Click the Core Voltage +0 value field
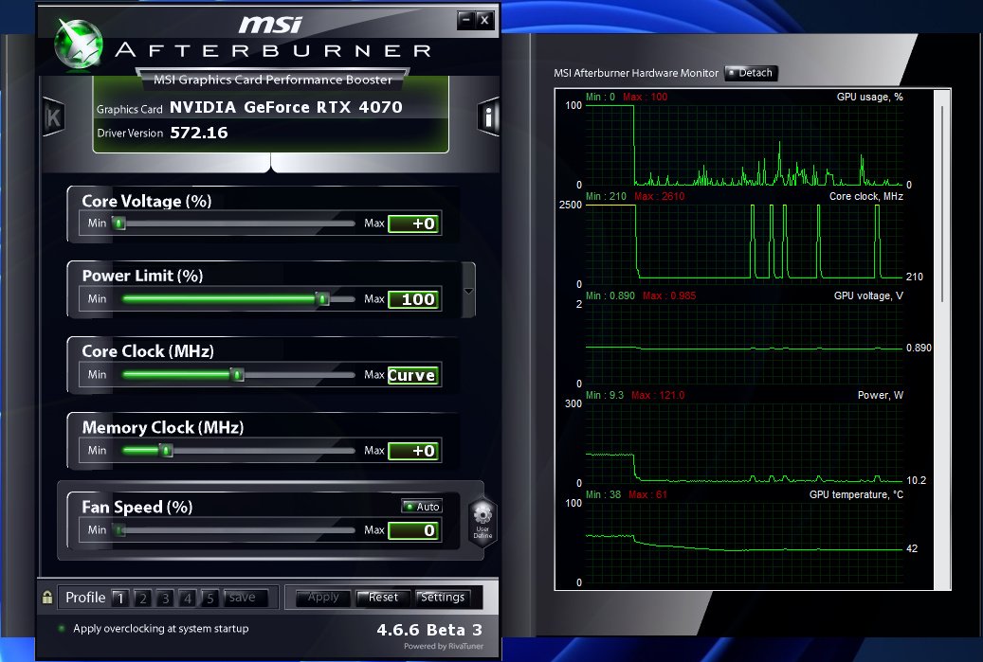The width and height of the screenshot is (983, 662). point(414,224)
